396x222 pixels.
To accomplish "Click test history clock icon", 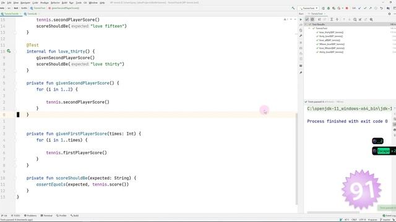I will click(x=355, y=19).
